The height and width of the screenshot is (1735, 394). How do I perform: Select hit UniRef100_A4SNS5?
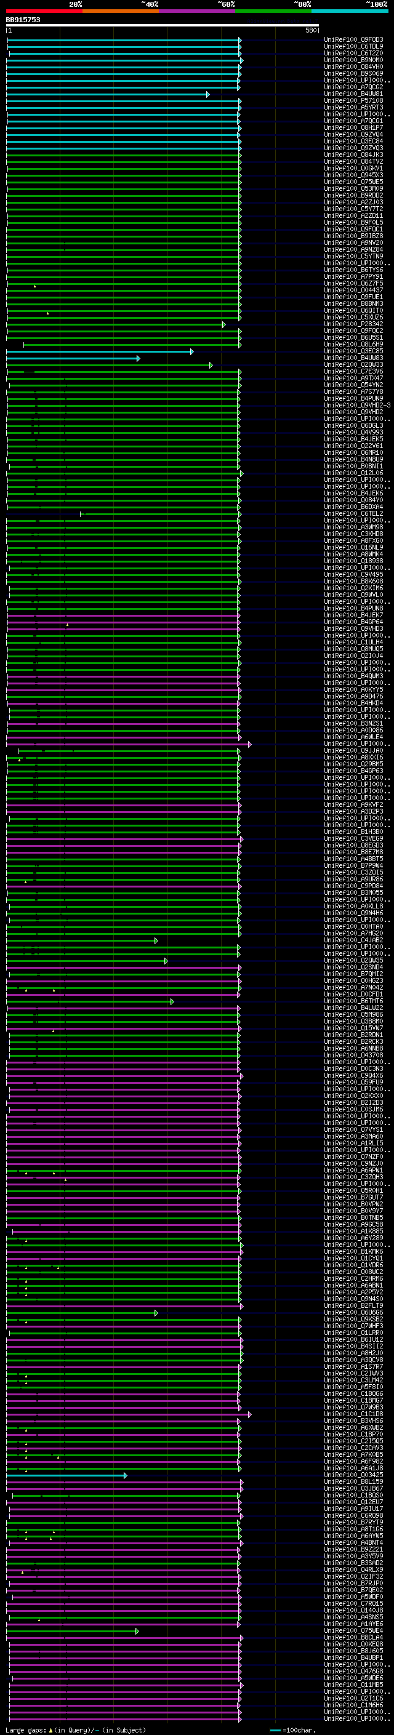353,1616
